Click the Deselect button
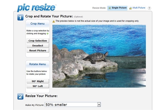Image resolution: width=166 pixels, height=110 pixels. (38, 46)
